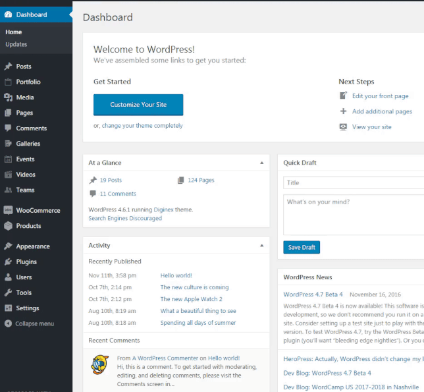Open The new culture is coming post

click(x=194, y=287)
